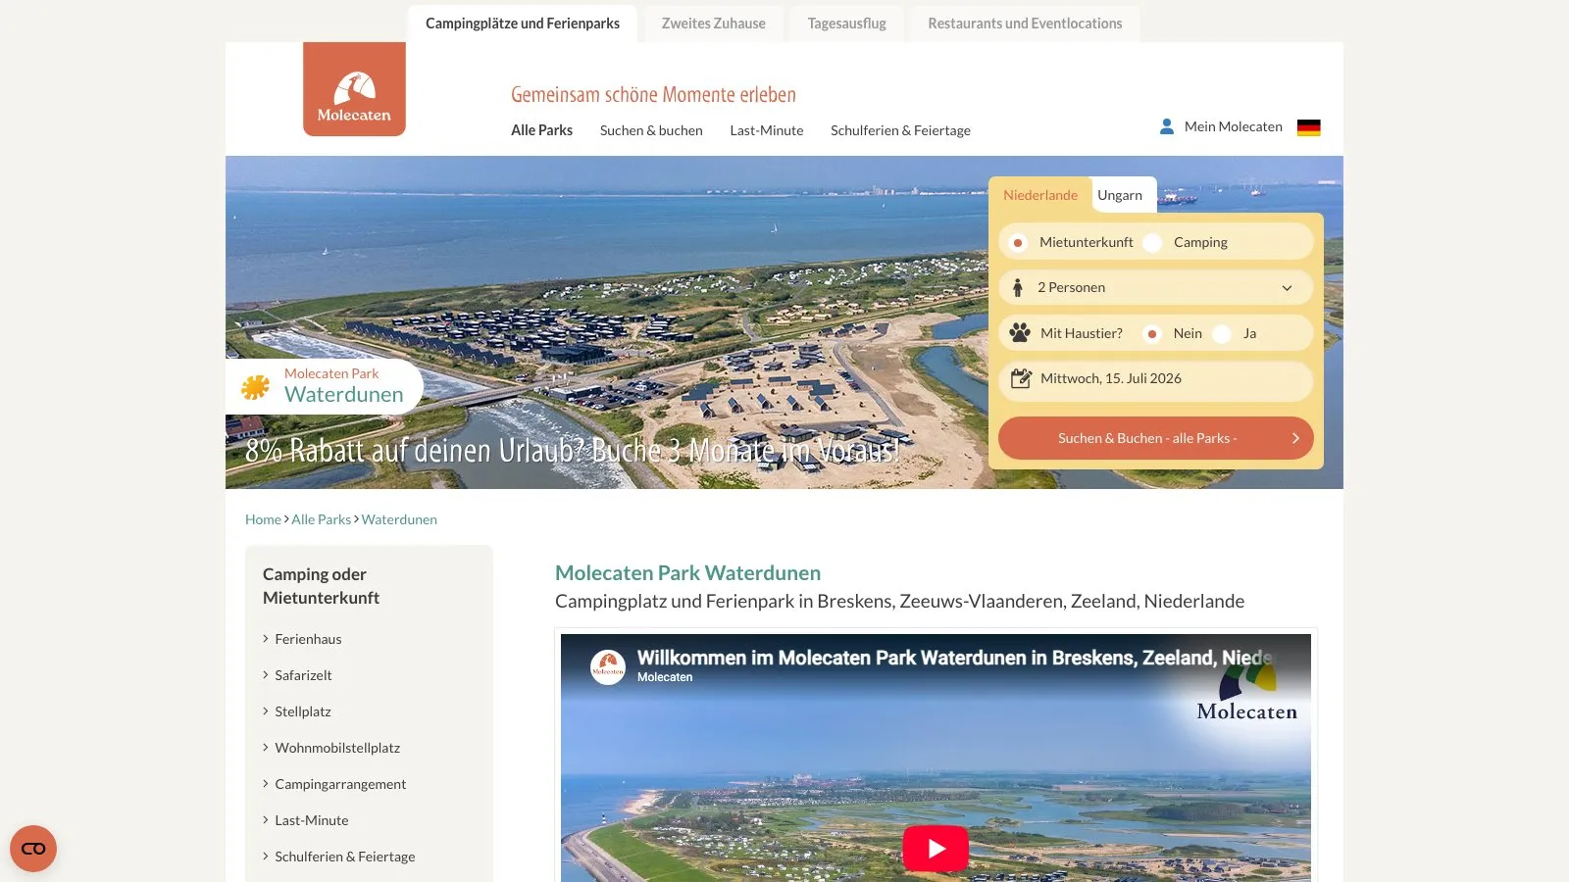Screen dimensions: 1569x882
Task: Click Gemeinsam schöne Momente erleben slogan
Action: [x=653, y=95]
